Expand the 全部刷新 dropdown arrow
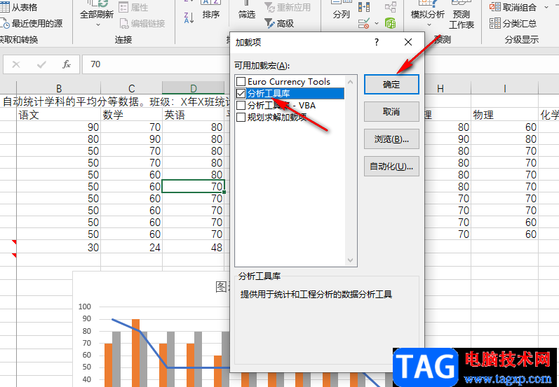The image size is (559, 387). pos(98,25)
